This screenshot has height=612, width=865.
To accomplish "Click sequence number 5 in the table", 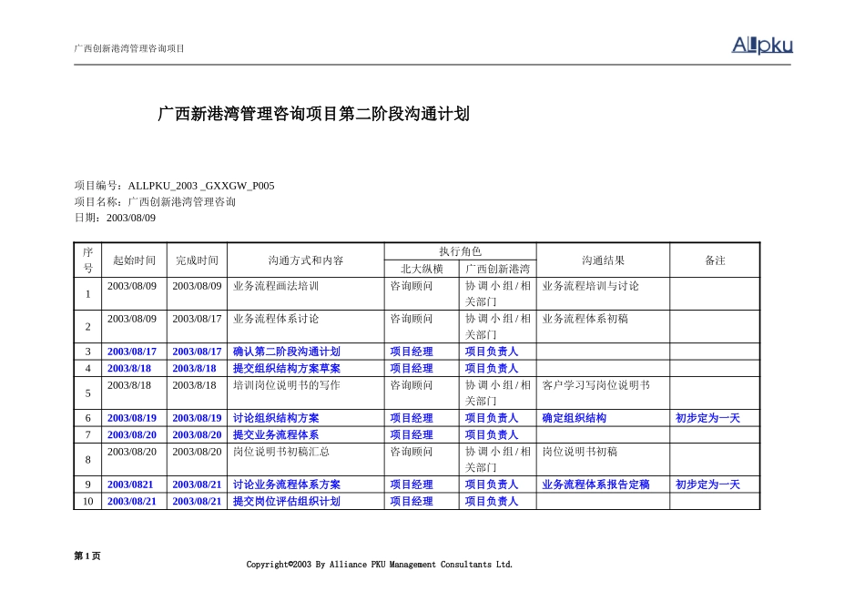I will coord(87,393).
